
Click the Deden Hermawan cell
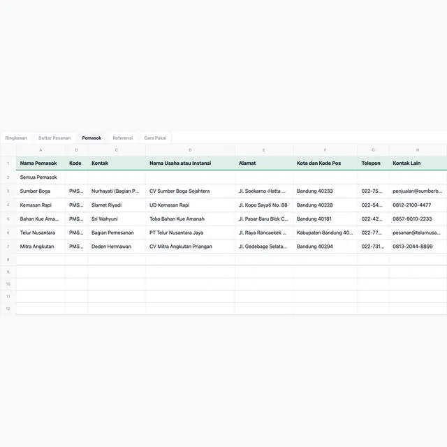pos(117,247)
